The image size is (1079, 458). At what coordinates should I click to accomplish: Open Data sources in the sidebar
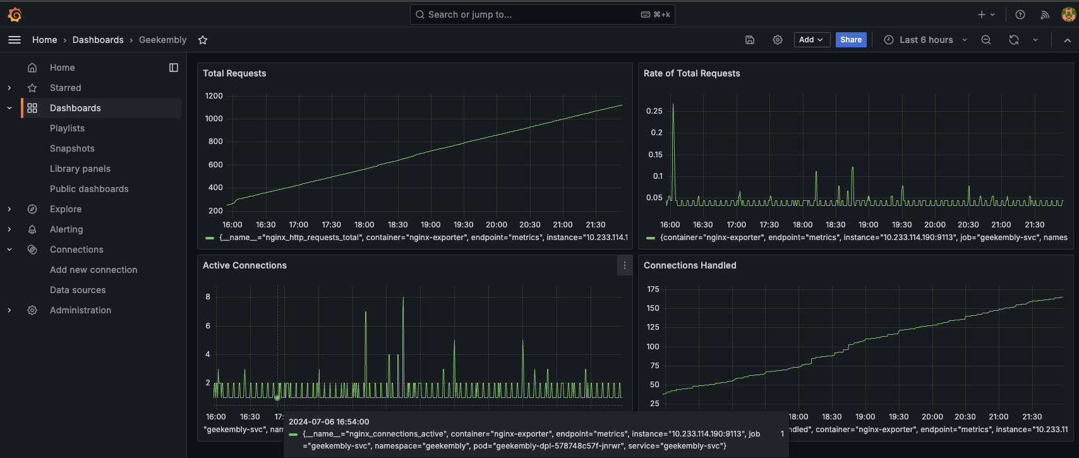(x=78, y=290)
